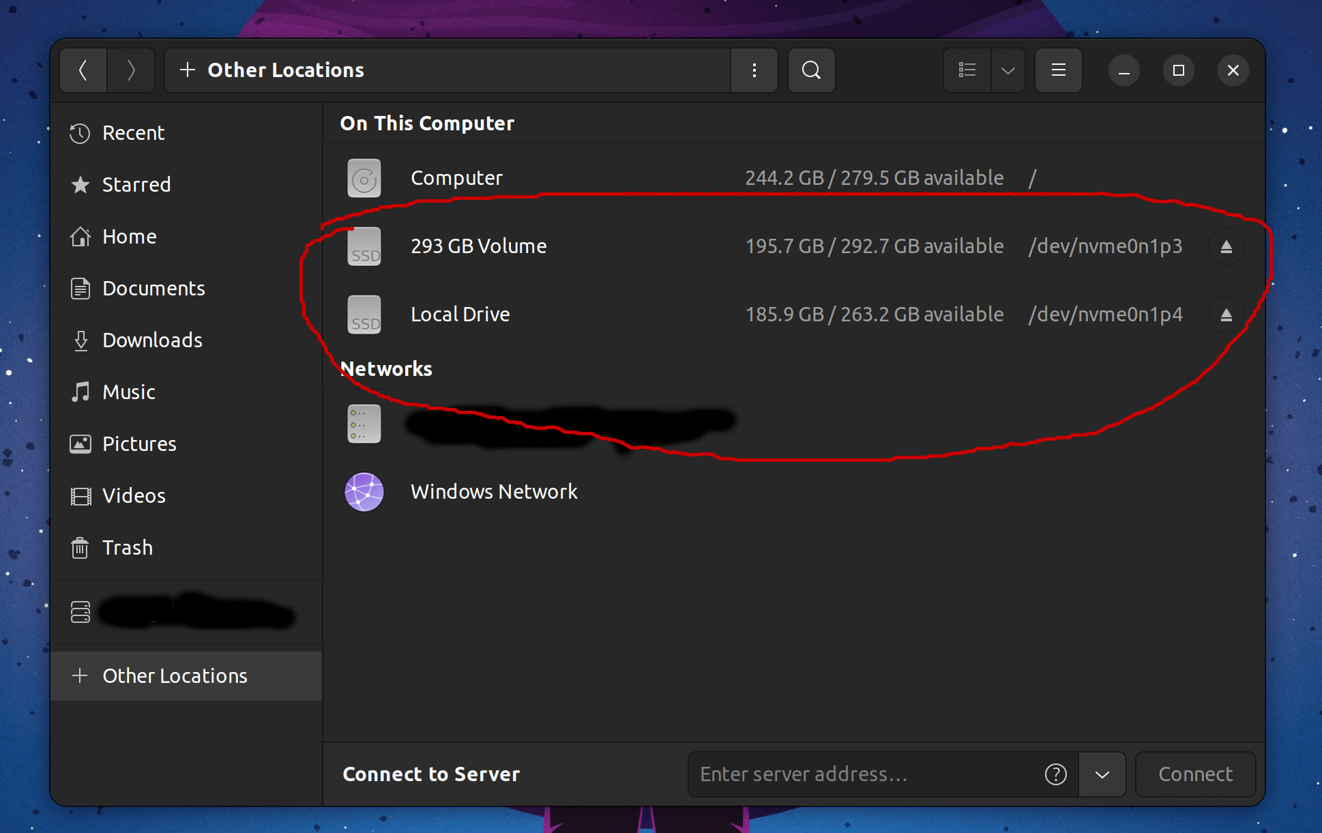
Task: Click the new tab/location plus icon
Action: point(187,69)
